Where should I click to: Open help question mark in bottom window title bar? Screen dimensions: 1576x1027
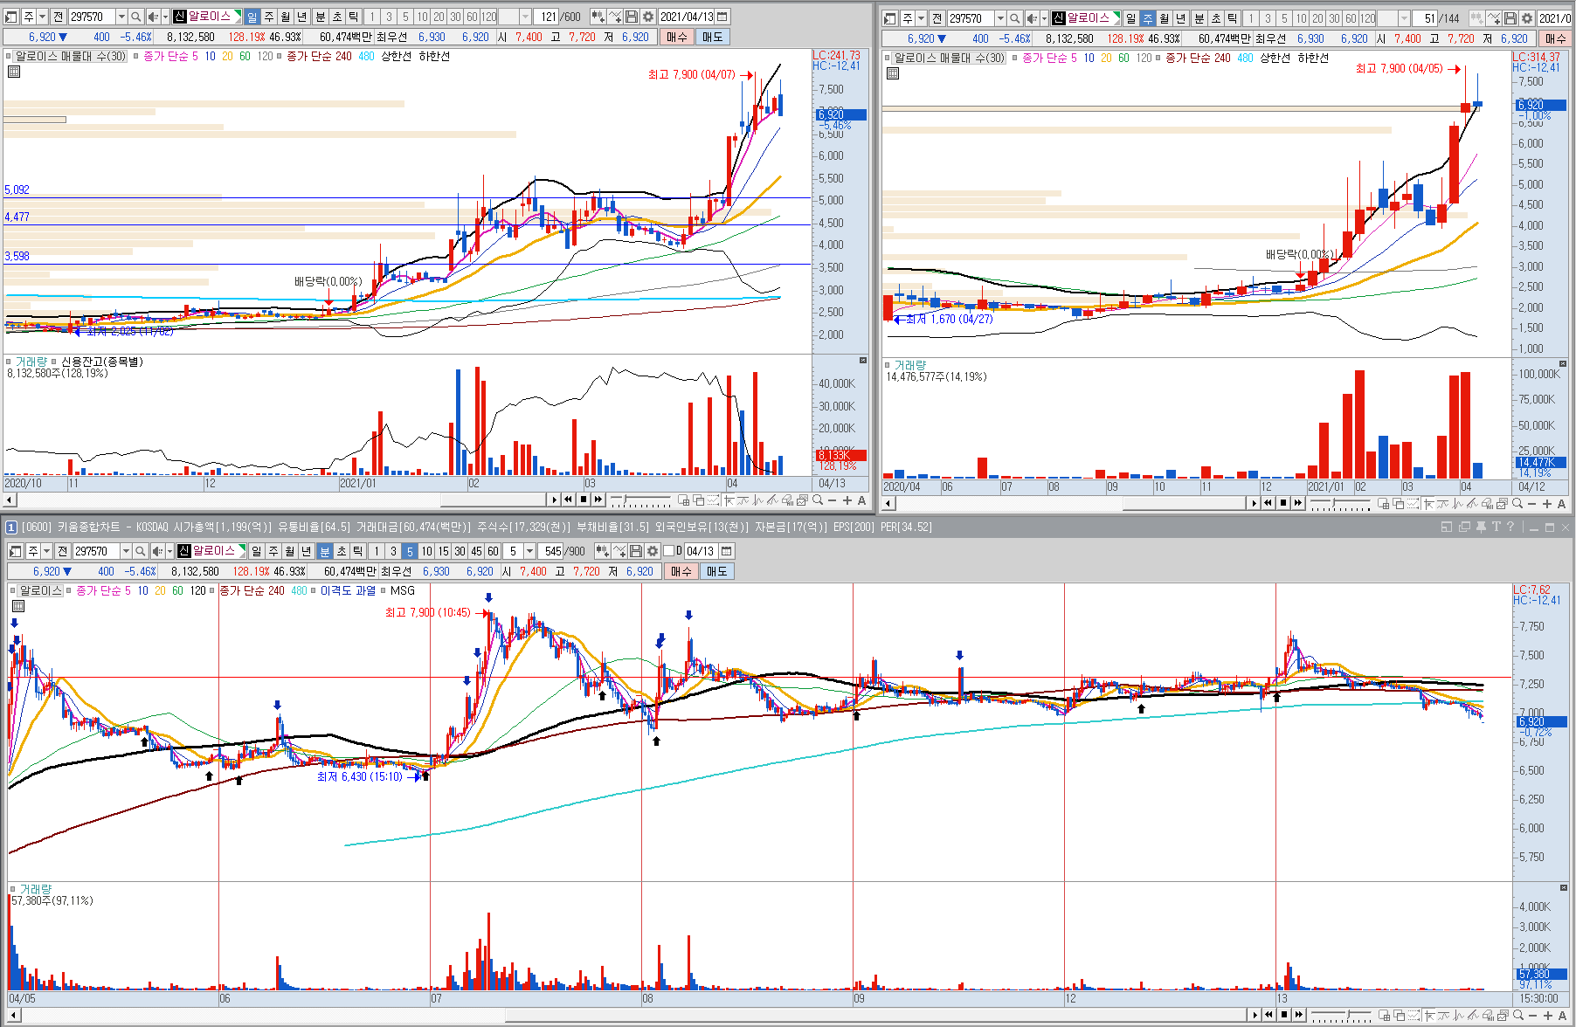tap(1510, 527)
